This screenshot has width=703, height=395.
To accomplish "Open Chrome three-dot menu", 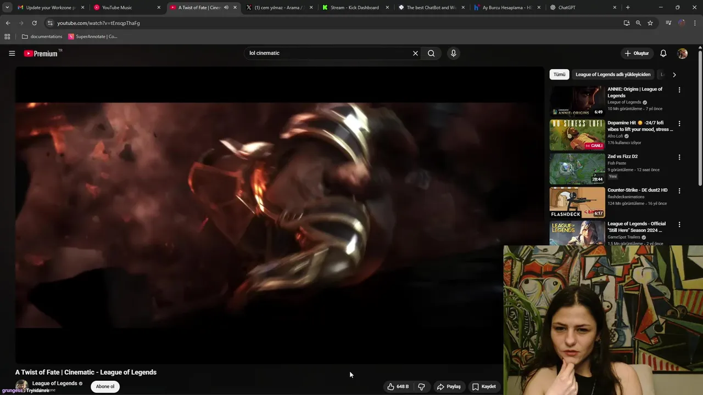I will click(x=695, y=23).
